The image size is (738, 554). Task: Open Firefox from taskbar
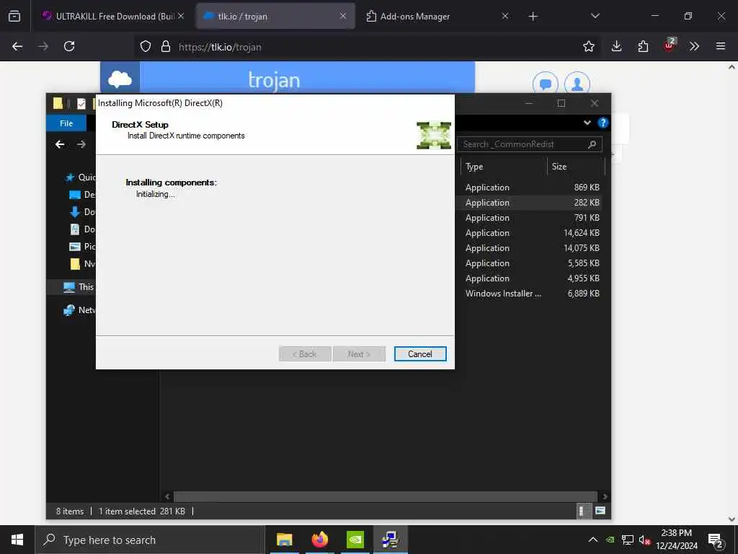coord(319,540)
